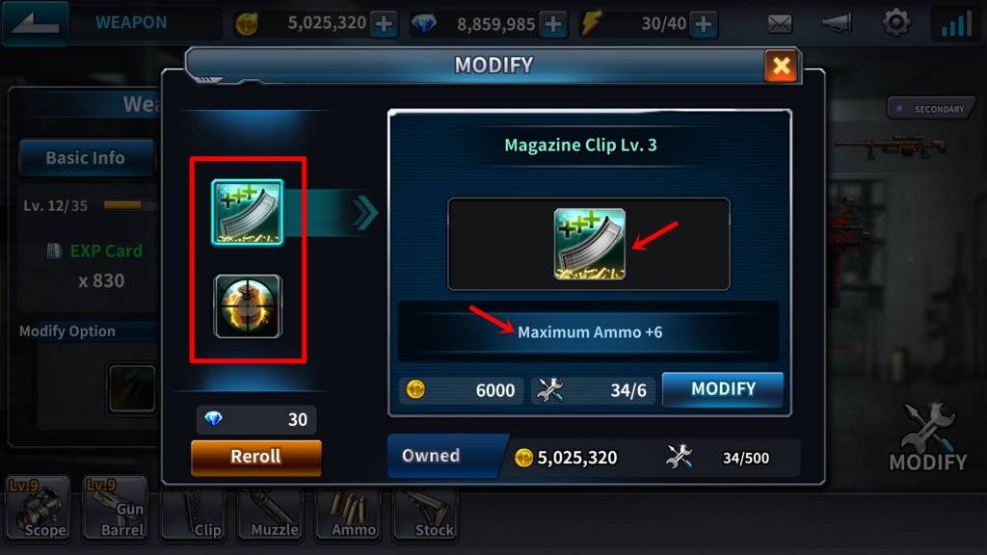Close the MODIFY dialog
The height and width of the screenshot is (555, 987).
coord(781,66)
